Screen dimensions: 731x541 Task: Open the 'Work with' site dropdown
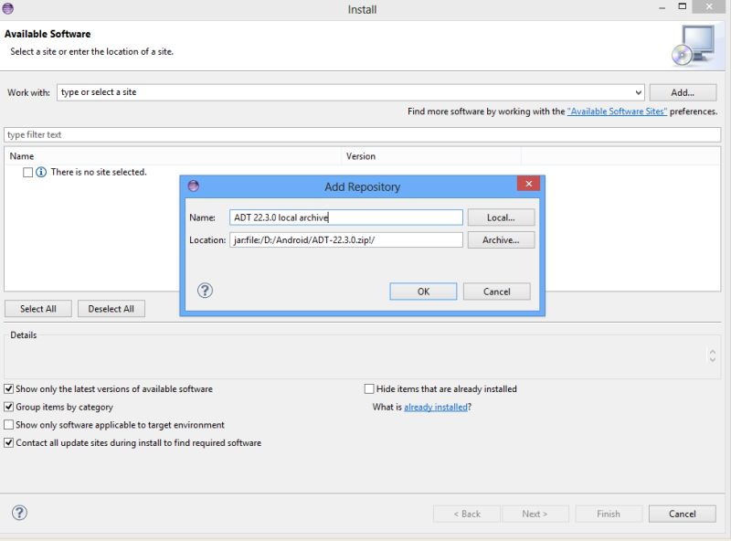tap(641, 91)
